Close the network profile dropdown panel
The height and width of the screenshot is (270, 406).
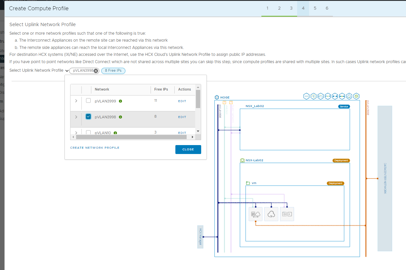tap(188, 149)
